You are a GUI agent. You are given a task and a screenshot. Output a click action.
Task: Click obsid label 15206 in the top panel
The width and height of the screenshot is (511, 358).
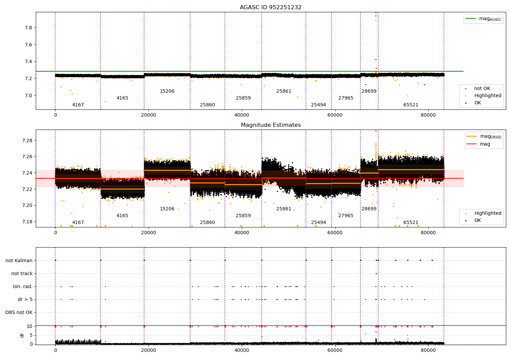(167, 91)
